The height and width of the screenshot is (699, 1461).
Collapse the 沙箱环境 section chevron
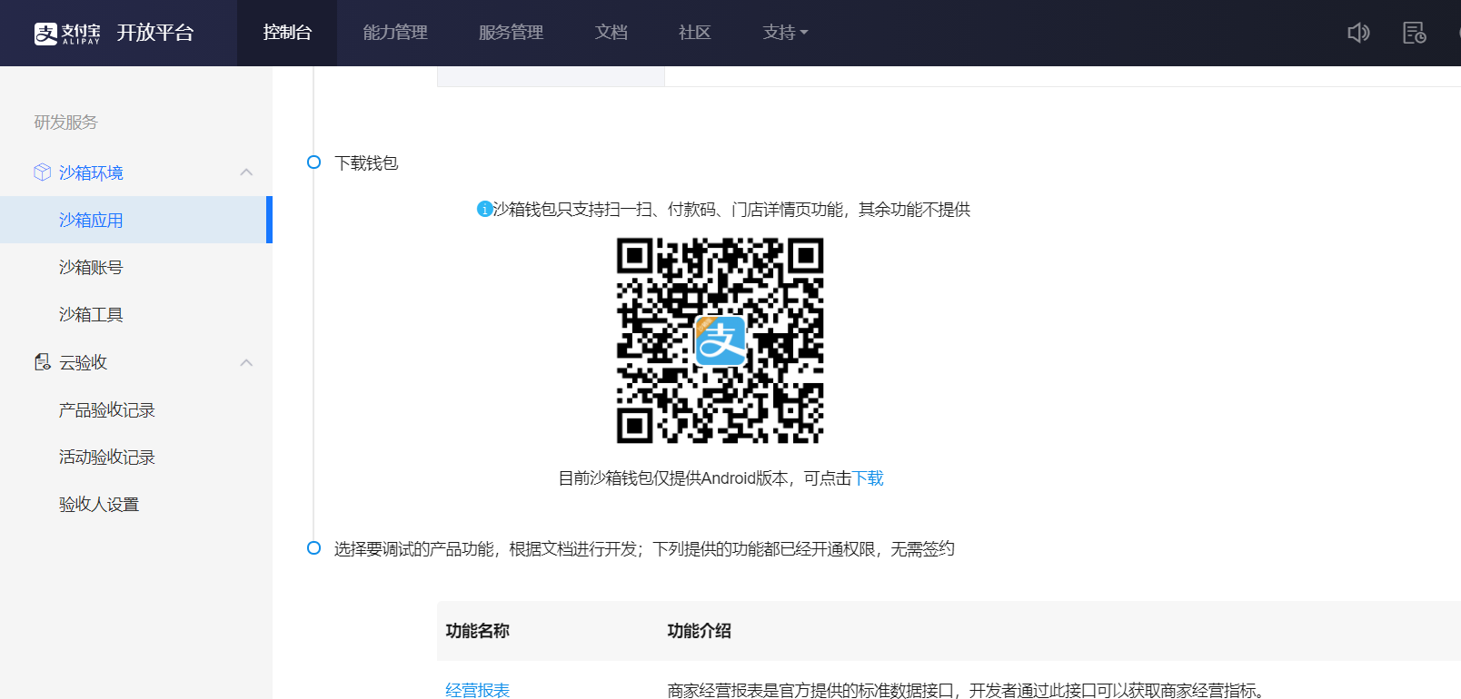coord(246,172)
